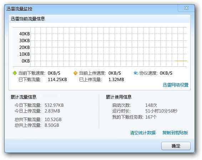This screenshot has width=202, height=160.
Task: Select the 迅雷当前流量信息 section header
Action: click(x=28, y=19)
